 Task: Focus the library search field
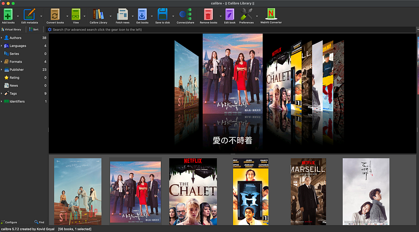tap(231, 30)
